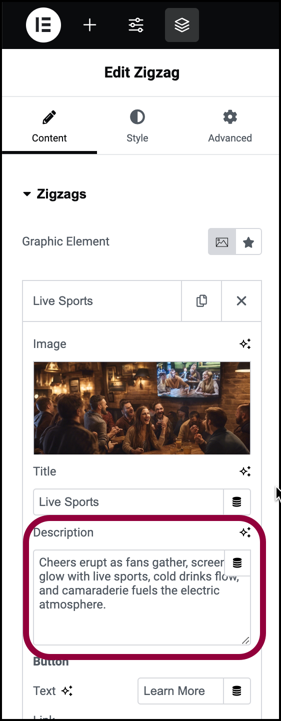This screenshot has width=281, height=721.
Task: Collapse the Live Sports item header
Action: pyautogui.click(x=102, y=301)
